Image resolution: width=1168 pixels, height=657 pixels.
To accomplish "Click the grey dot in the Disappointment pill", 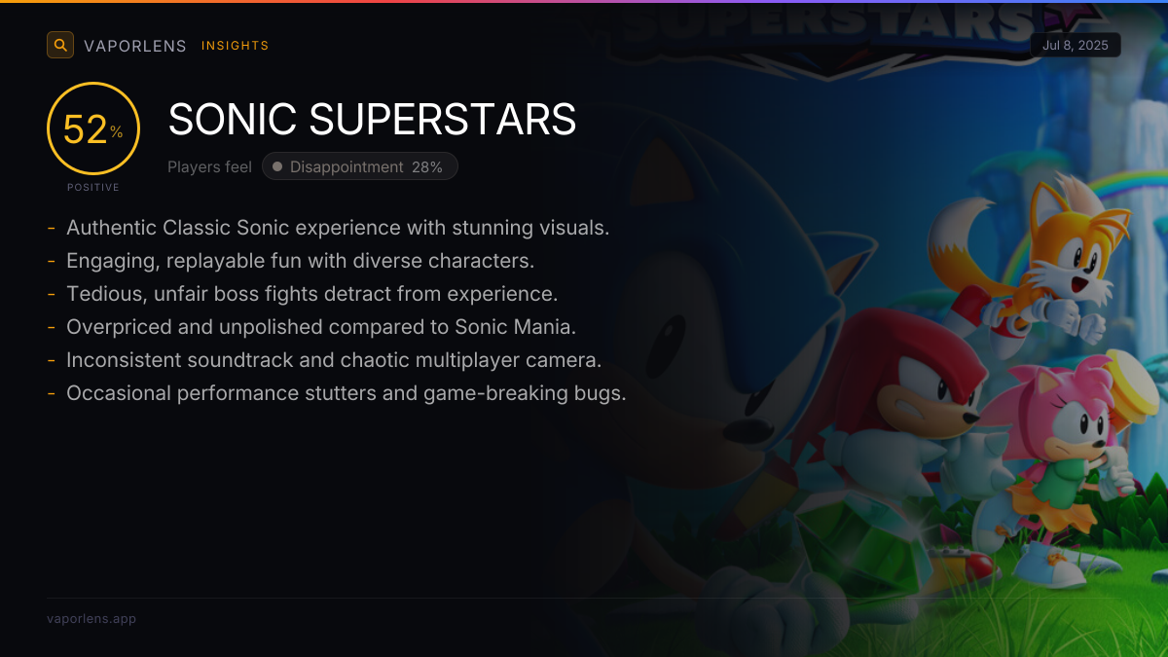I will 277,167.
